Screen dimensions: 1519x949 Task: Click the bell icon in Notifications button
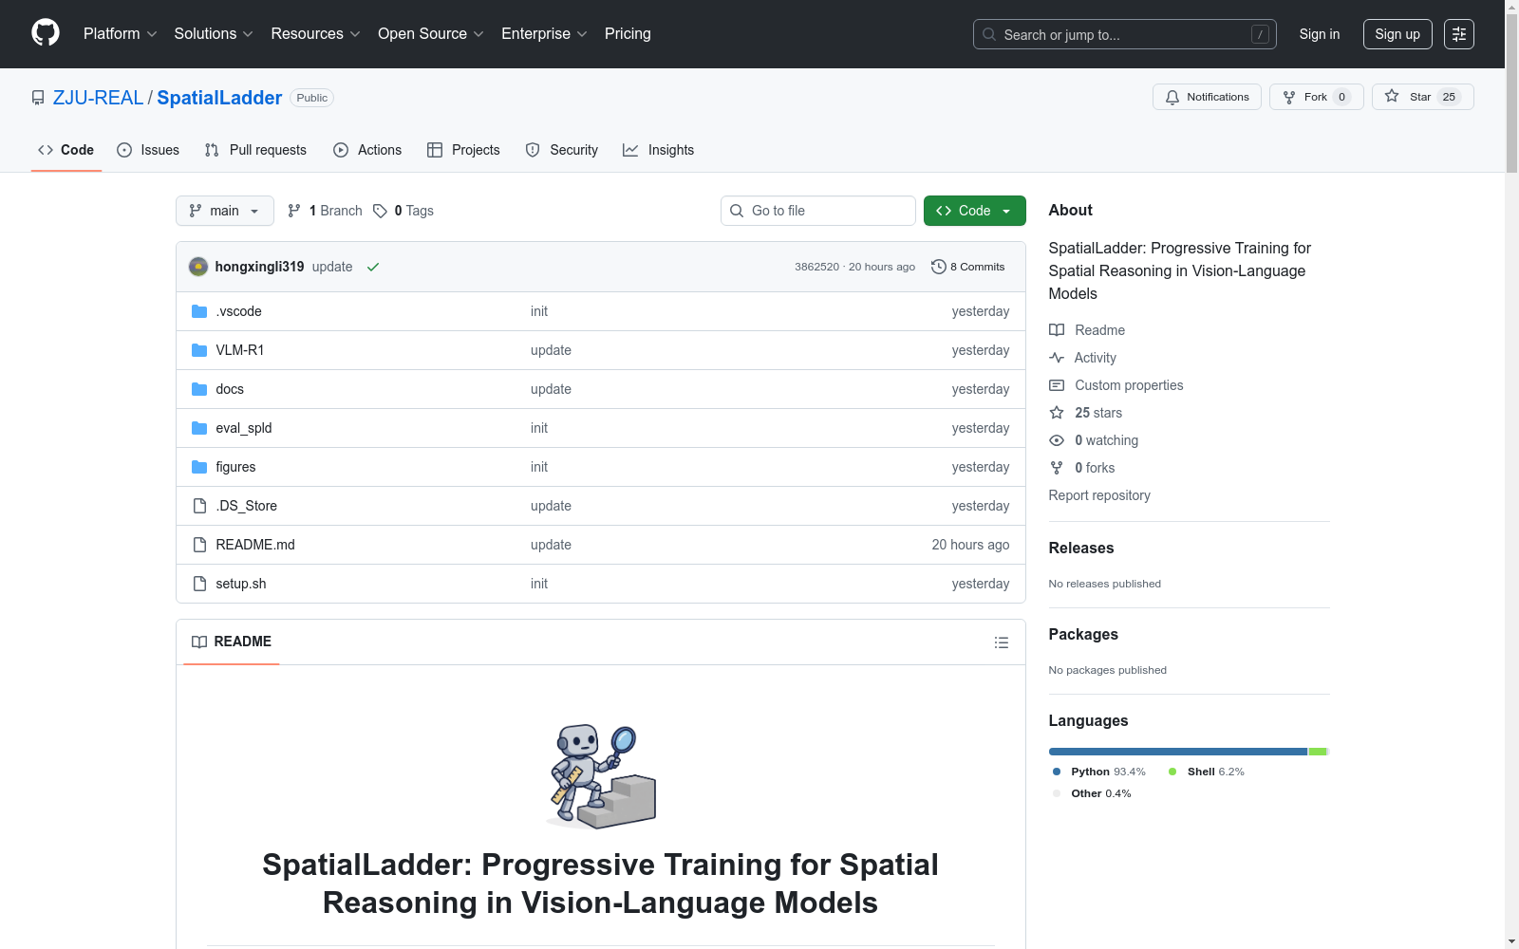1172,97
